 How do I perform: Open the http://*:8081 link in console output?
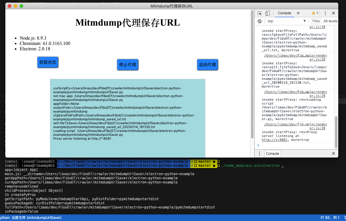tap(275, 140)
